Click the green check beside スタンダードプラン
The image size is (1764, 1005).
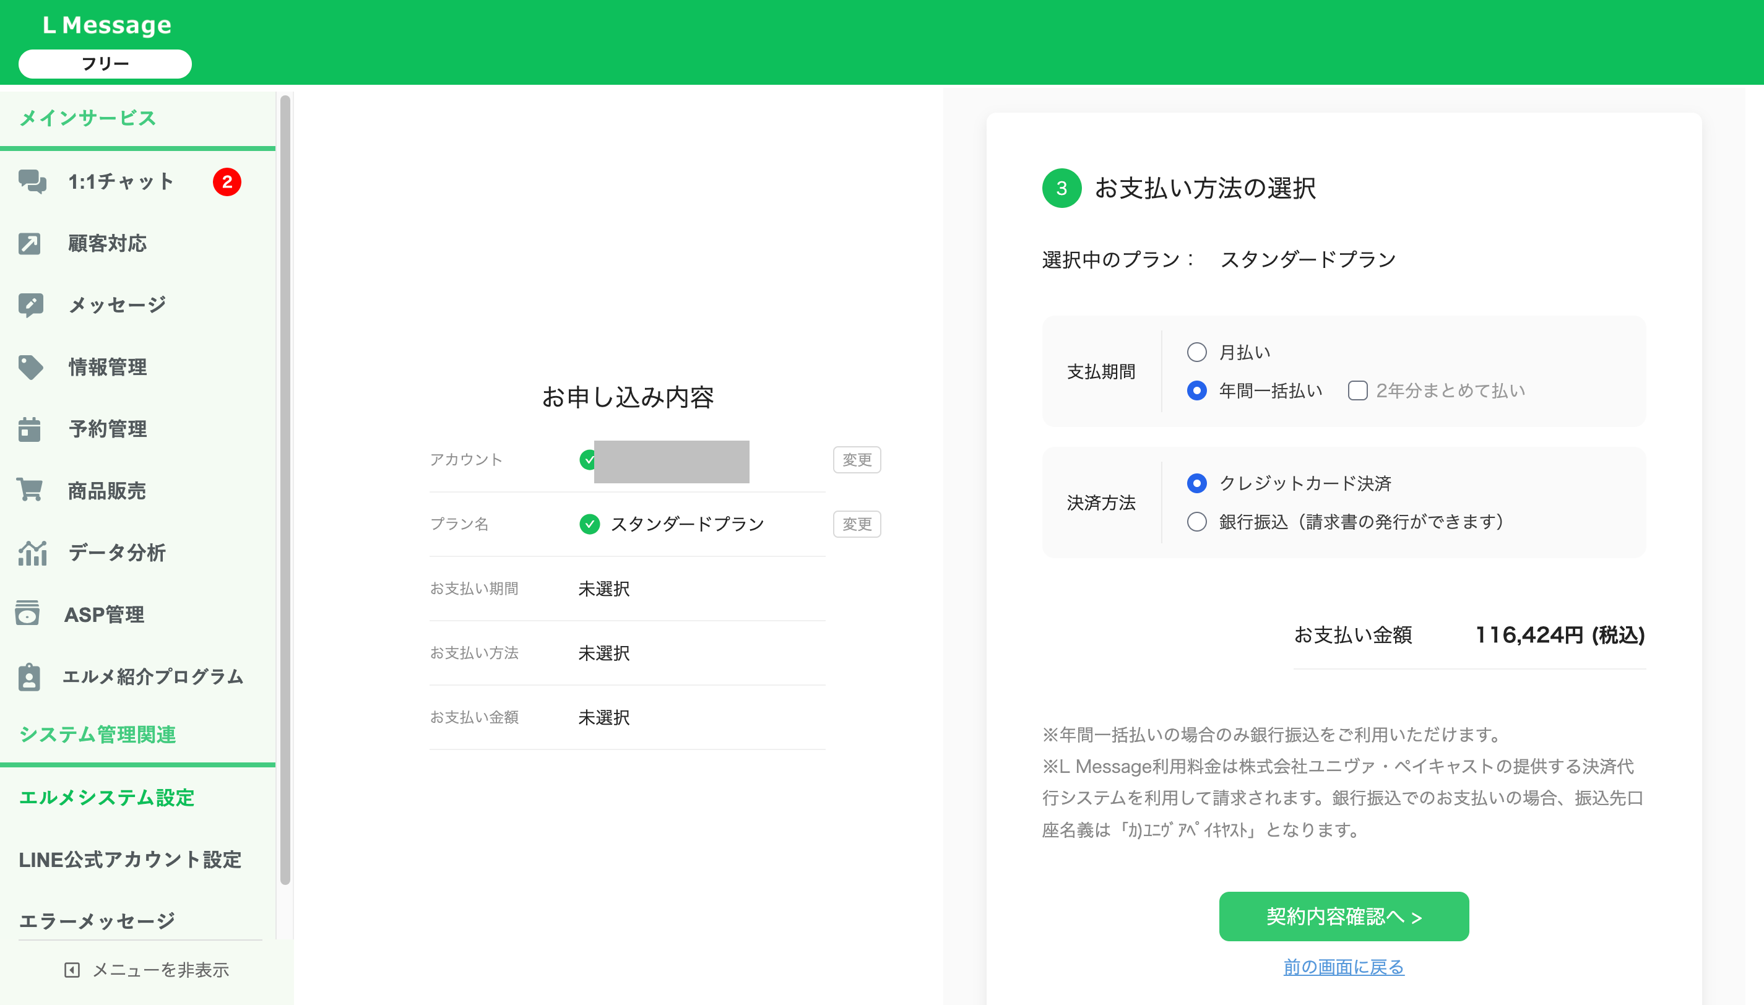(589, 524)
